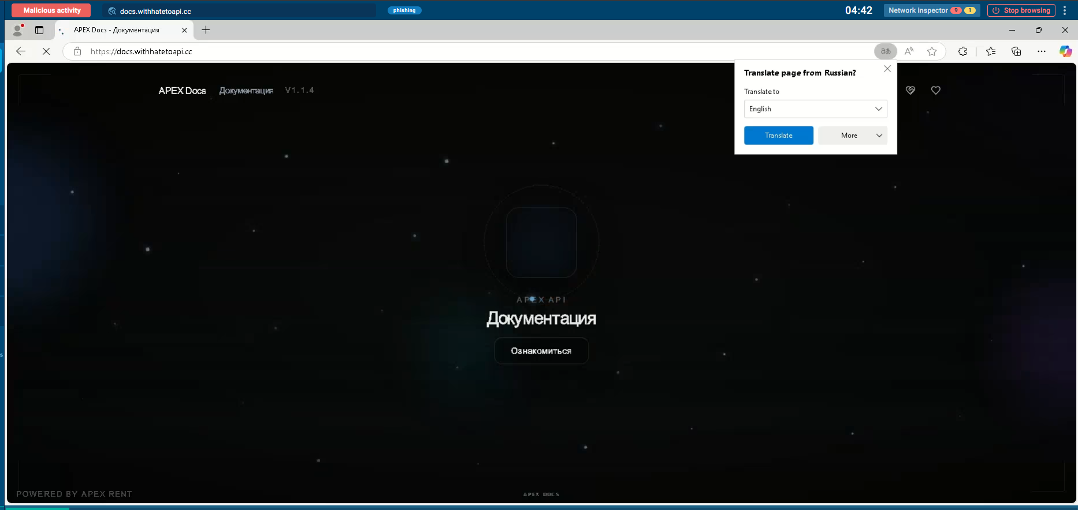Click the Stop browsing button
The image size is (1078, 510).
[1021, 10]
